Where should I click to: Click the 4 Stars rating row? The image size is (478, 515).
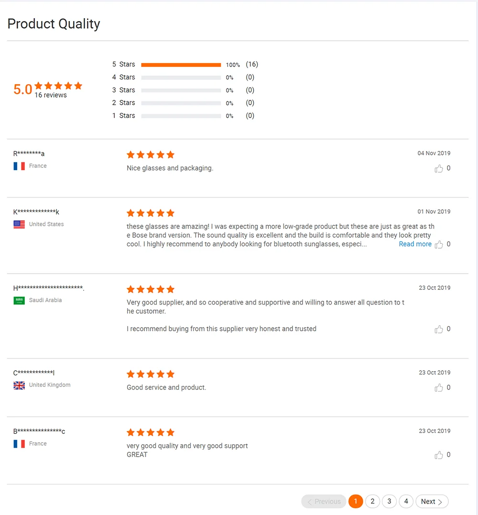183,77
